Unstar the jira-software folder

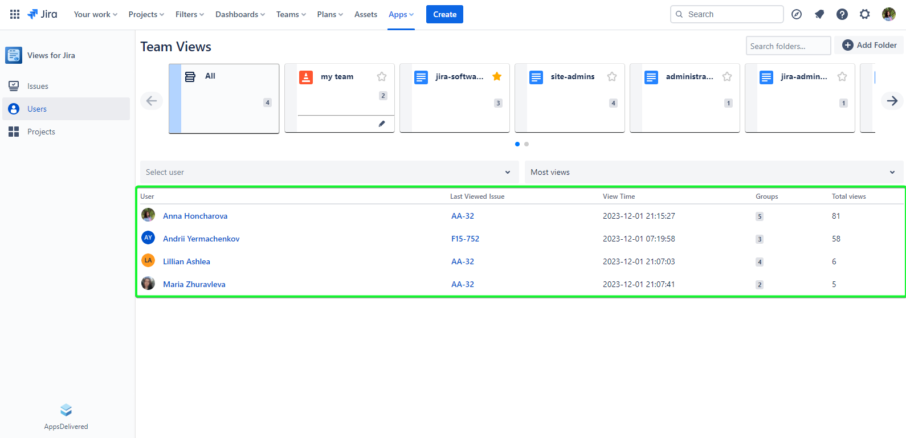click(497, 76)
